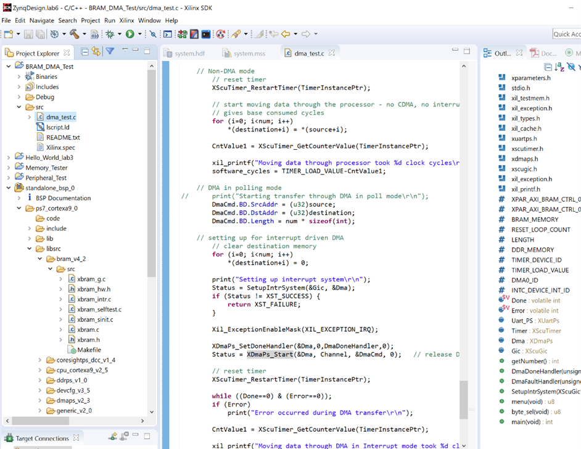The image size is (581, 449).
Task: Click the New file icon in toolbar
Action: 9,35
